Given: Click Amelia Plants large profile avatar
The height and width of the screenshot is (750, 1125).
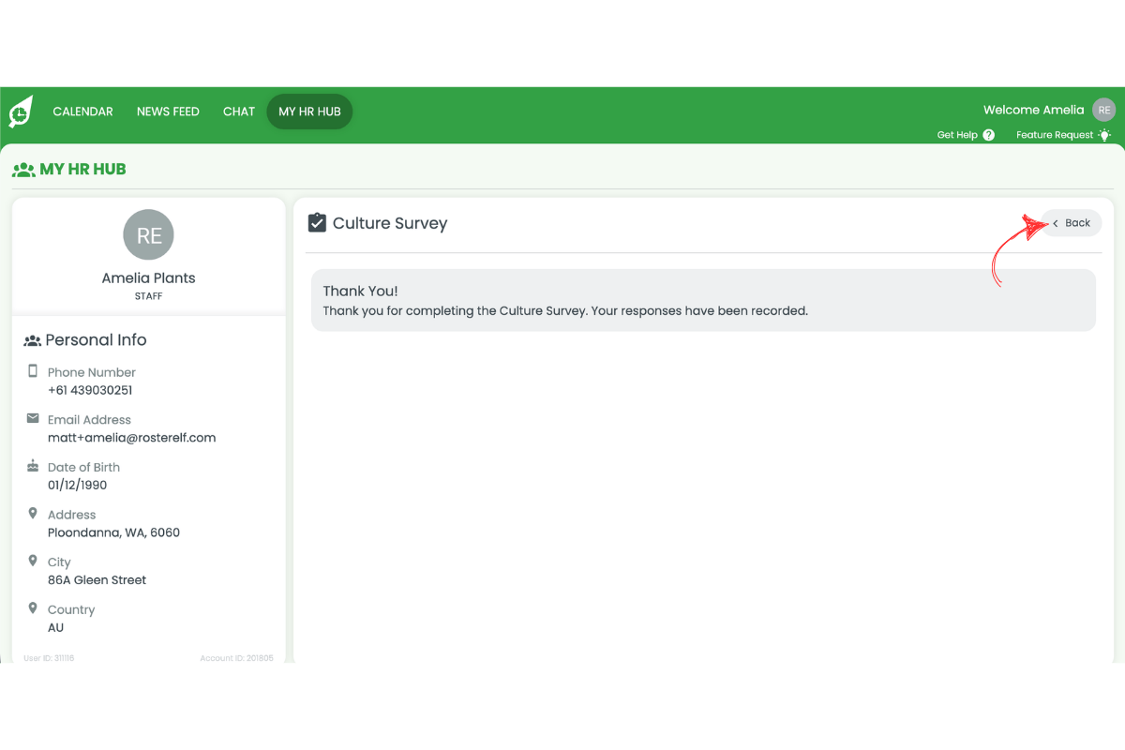Looking at the screenshot, I should coord(148,235).
